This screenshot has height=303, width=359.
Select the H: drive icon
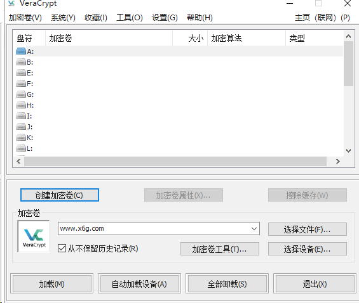pyautogui.click(x=21, y=105)
